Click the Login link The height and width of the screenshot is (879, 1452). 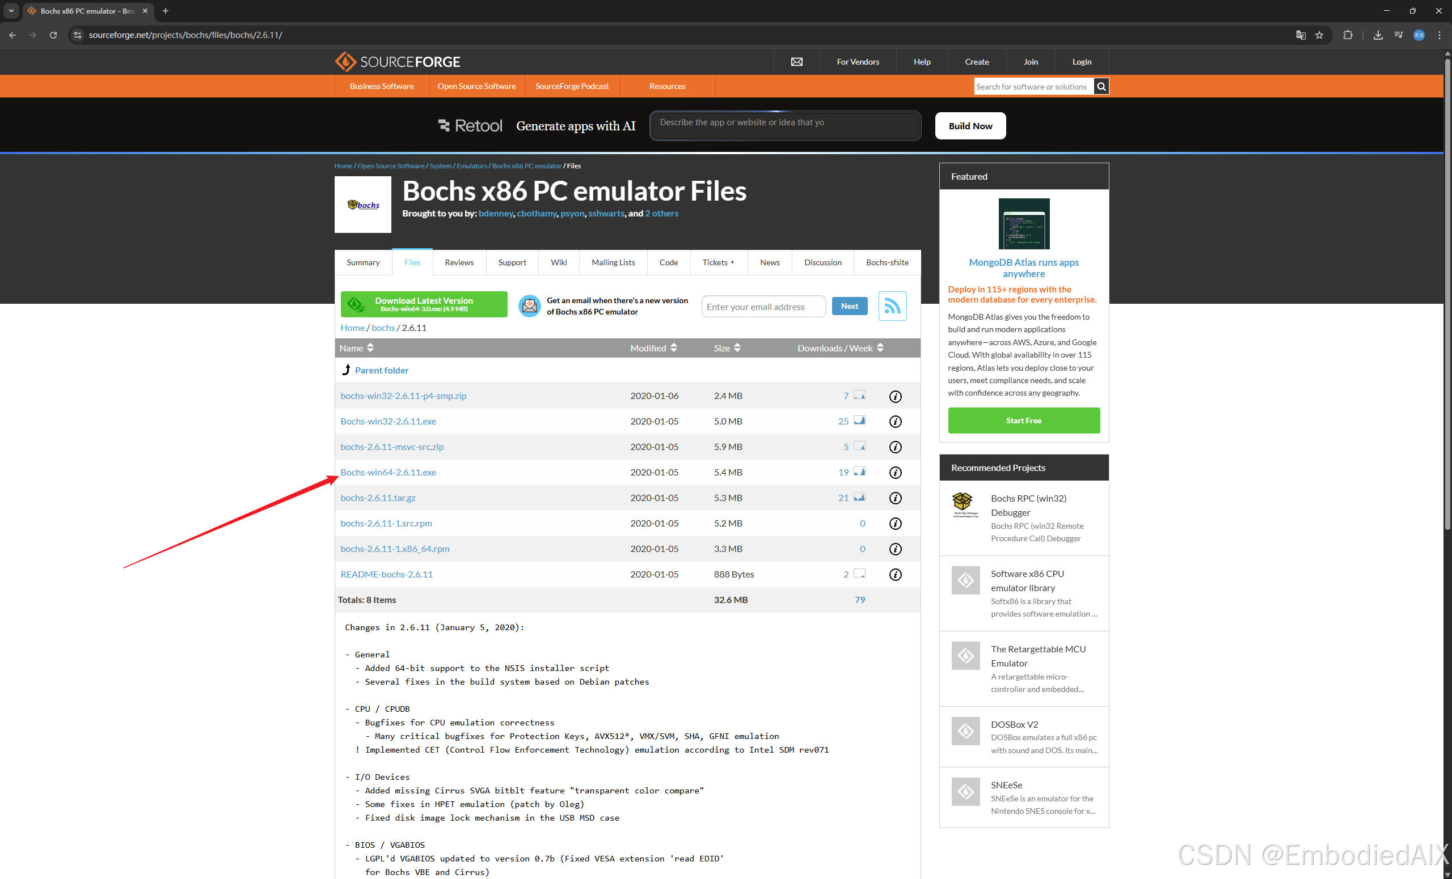click(1081, 62)
